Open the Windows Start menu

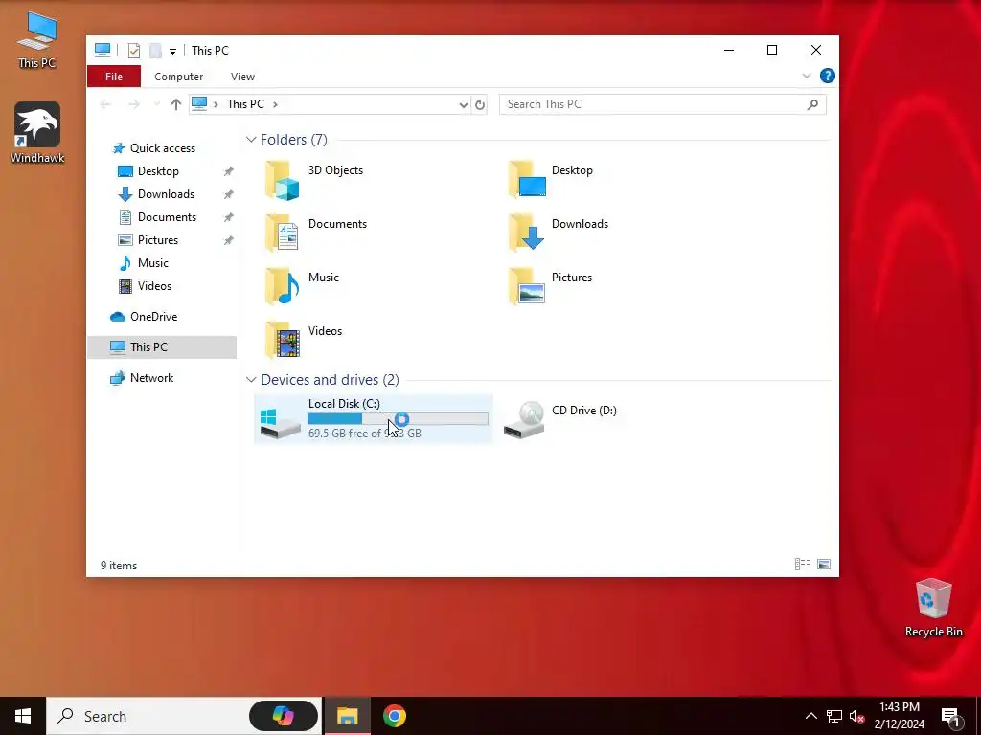click(23, 716)
